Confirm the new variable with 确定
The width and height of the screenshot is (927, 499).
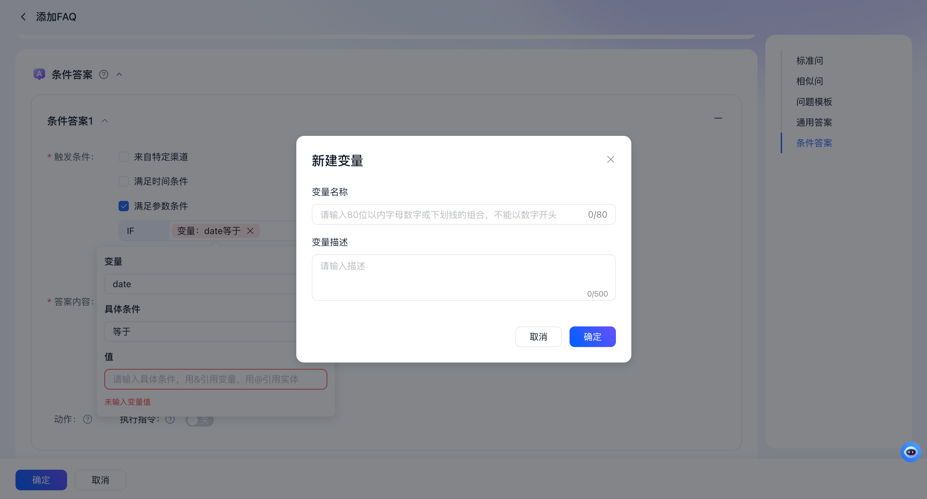592,337
